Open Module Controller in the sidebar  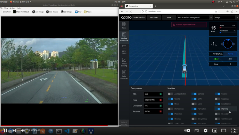click(x=124, y=37)
